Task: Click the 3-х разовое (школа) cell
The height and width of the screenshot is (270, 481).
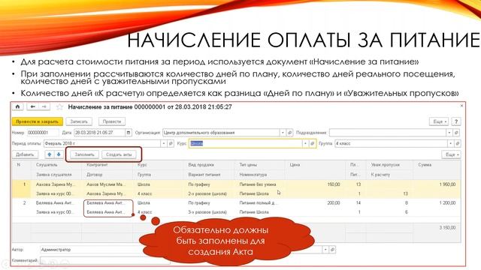Action: point(207,212)
